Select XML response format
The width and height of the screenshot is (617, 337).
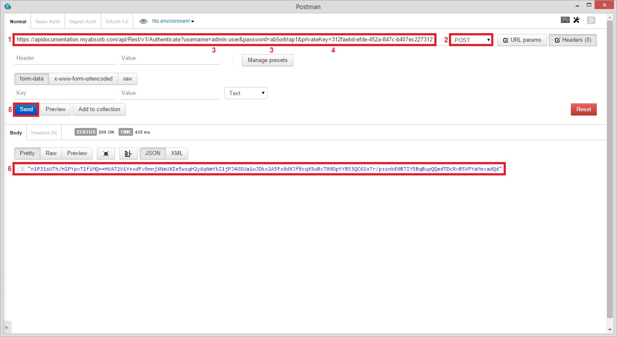[x=177, y=153]
